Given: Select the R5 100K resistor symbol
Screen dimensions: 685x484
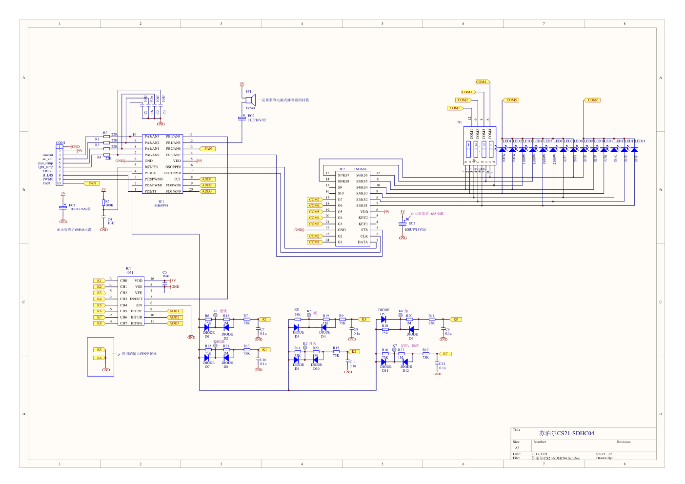Looking at the screenshot, I should [x=103, y=202].
